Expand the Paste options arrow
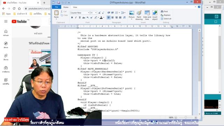This screenshot has height=126, width=224. (x=56, y=19)
